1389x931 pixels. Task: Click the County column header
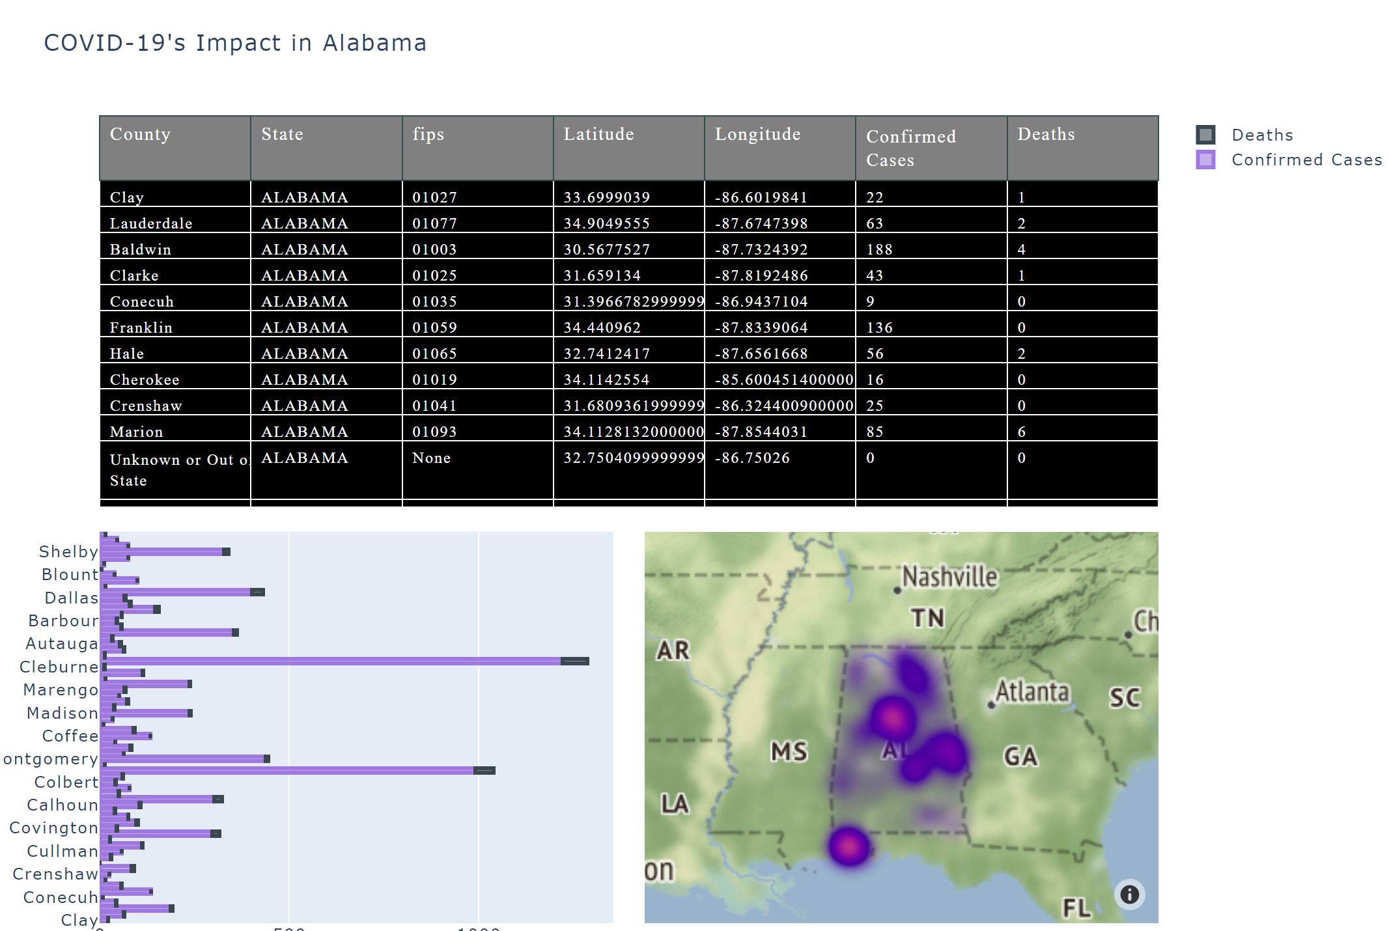175,148
